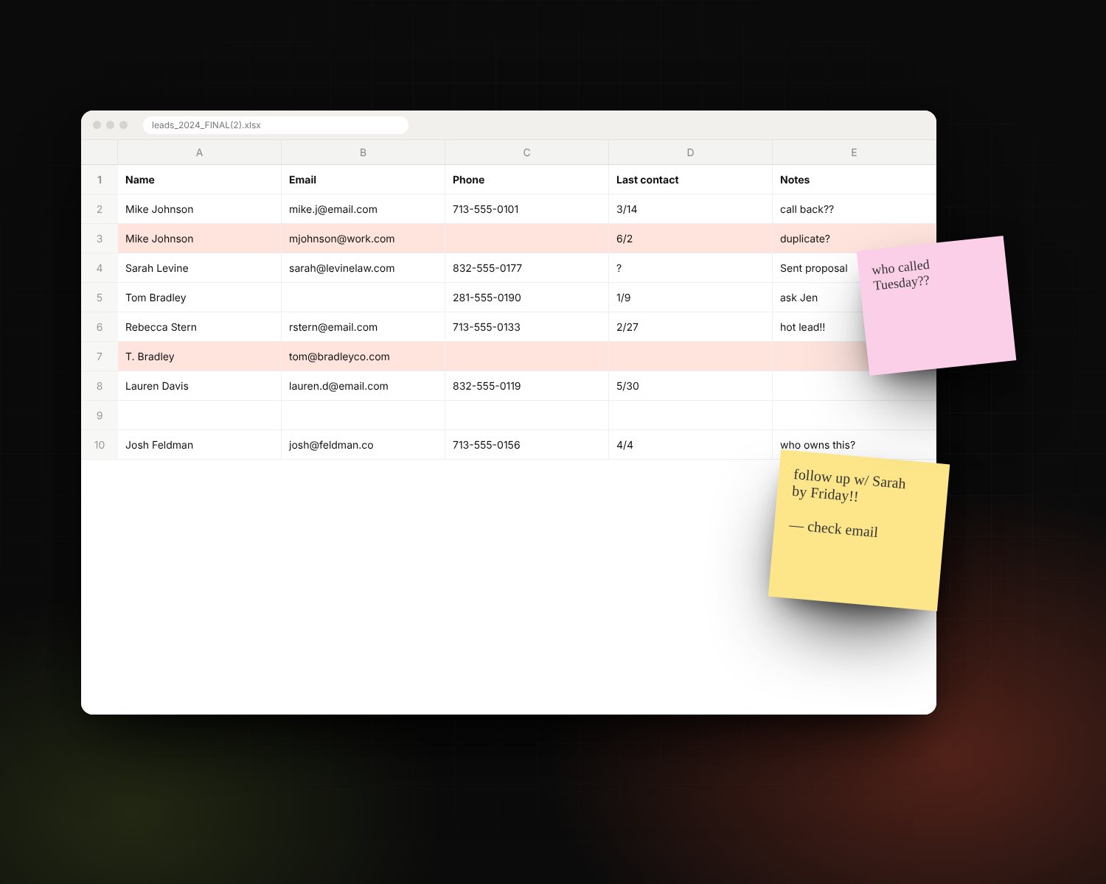Image resolution: width=1106 pixels, height=884 pixels.
Task: Select last contact cell '5/30'
Action: point(690,386)
